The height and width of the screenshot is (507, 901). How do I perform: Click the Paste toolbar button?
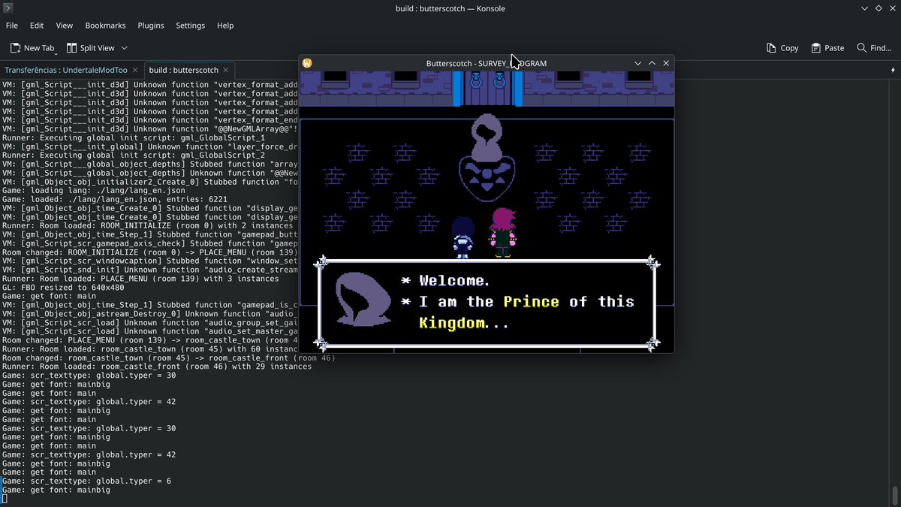pos(827,48)
